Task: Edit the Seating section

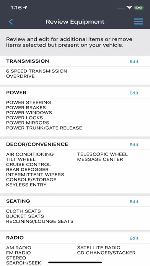Action: tap(134, 201)
